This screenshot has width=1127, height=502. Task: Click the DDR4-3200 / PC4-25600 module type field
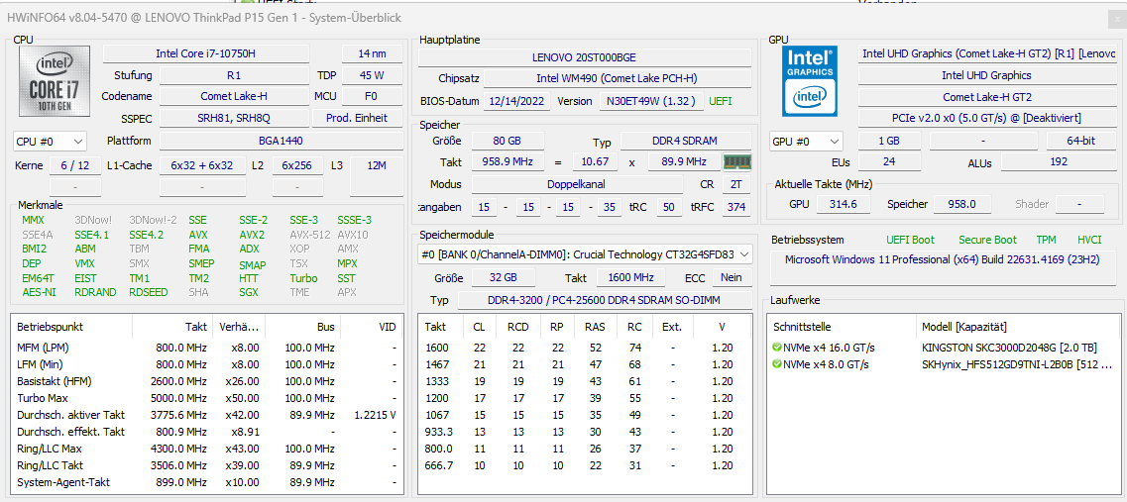coord(605,299)
